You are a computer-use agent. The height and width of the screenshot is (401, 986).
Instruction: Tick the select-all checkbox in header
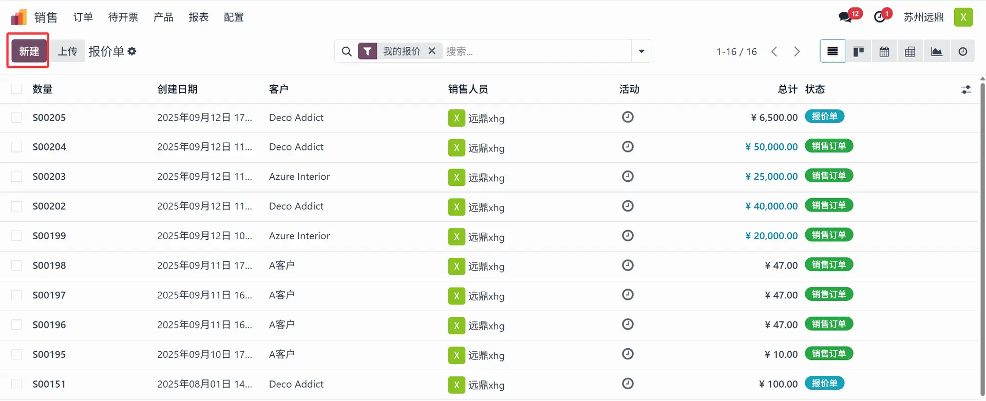pyautogui.click(x=16, y=89)
